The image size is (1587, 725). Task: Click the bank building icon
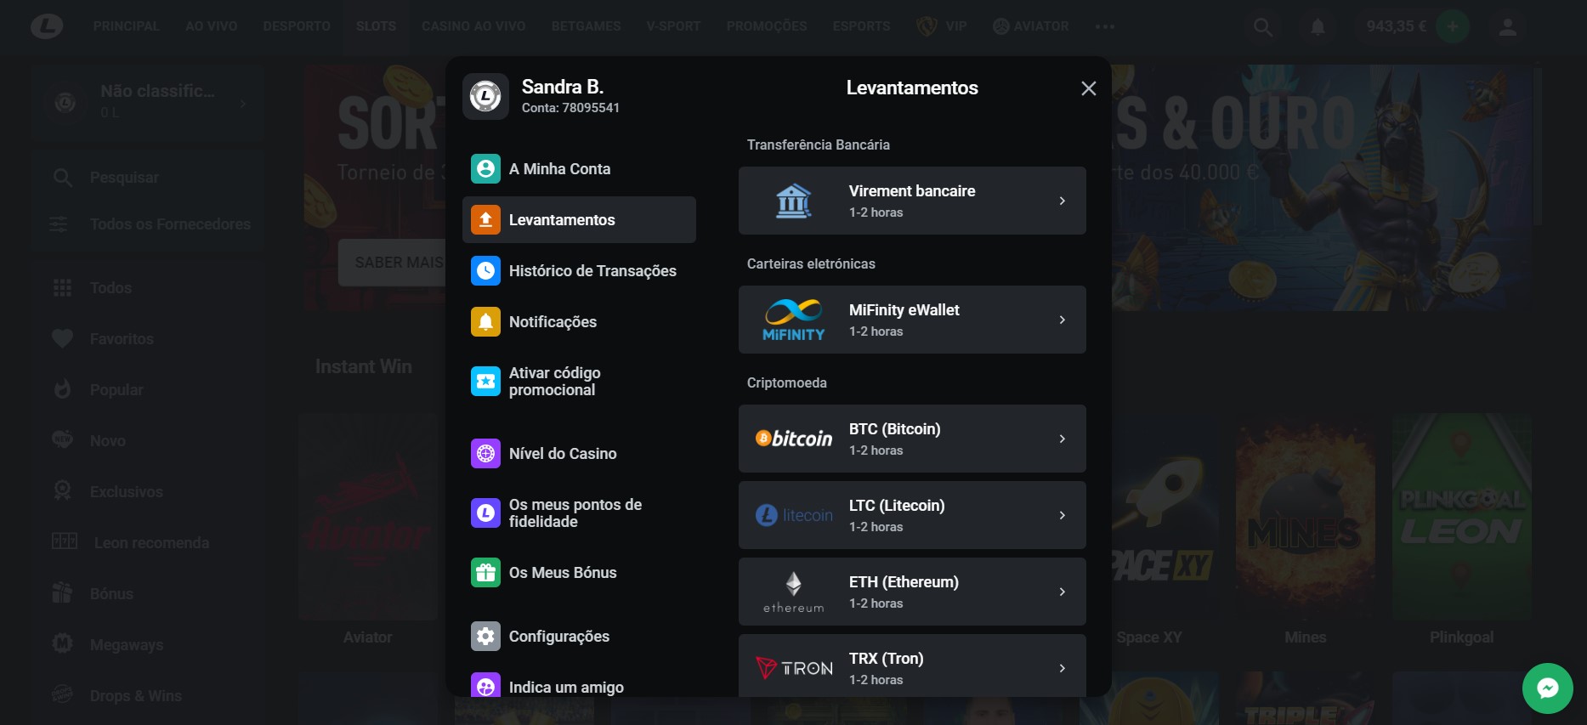[793, 201]
